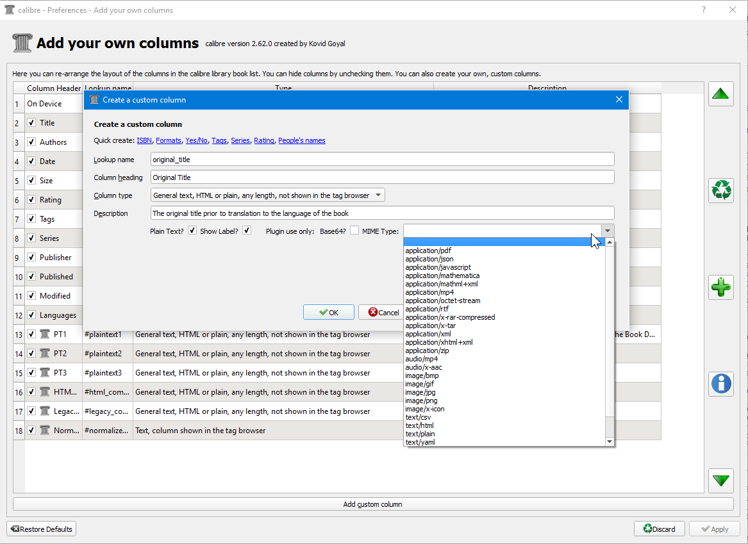
Task: Click in the Lookup name field
Action: coord(382,159)
